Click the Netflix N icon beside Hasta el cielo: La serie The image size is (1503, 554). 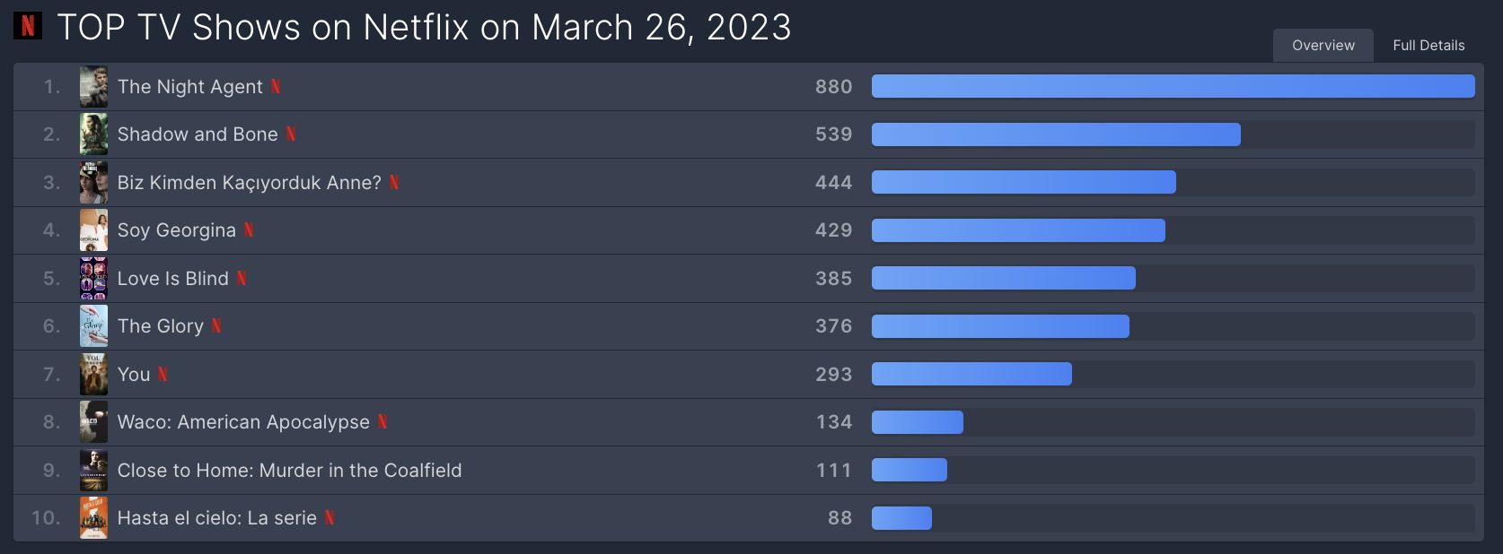[x=330, y=518]
